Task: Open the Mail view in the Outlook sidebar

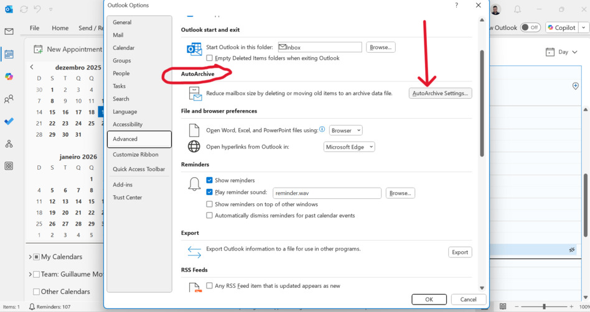Action: click(x=9, y=32)
